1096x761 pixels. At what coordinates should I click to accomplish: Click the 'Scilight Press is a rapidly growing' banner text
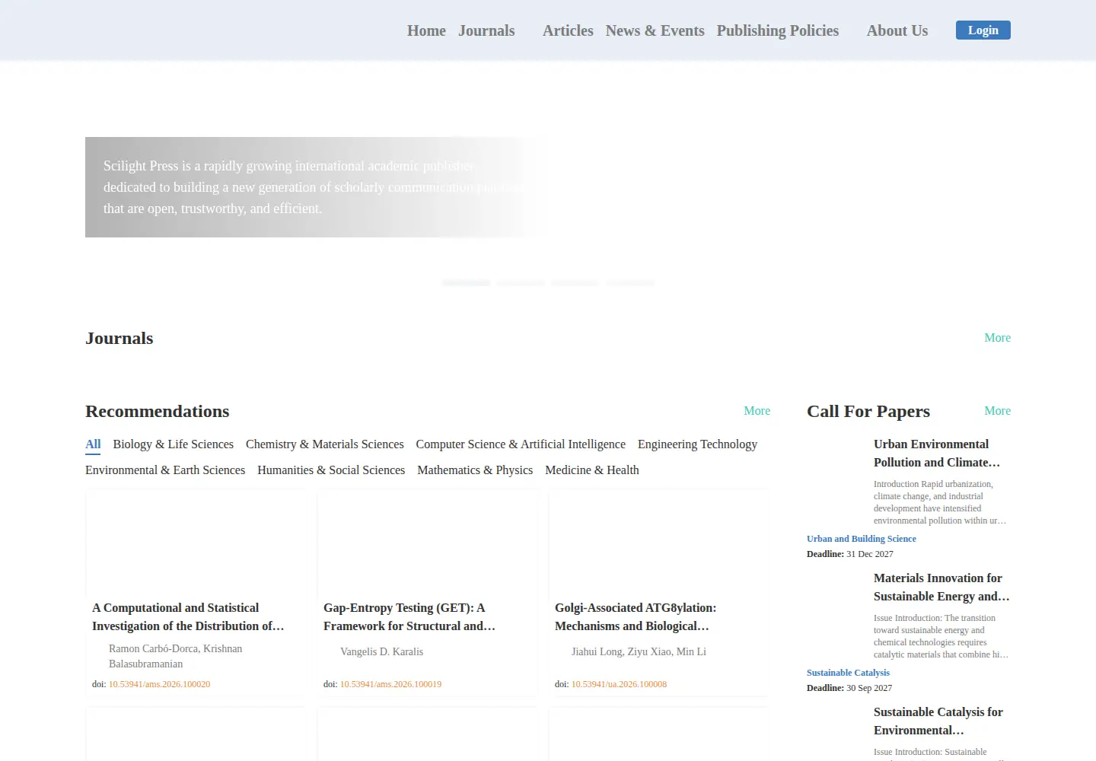[313, 187]
